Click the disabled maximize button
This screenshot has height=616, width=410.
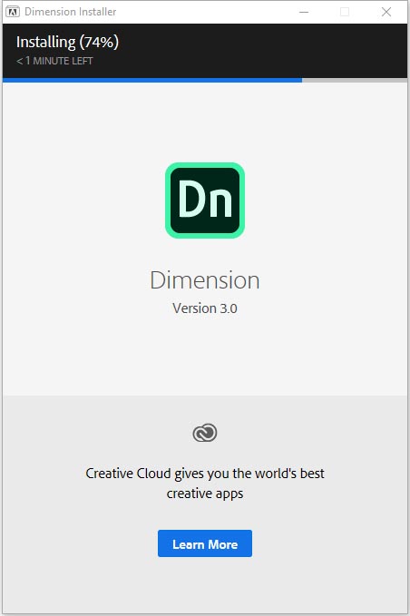coord(345,12)
